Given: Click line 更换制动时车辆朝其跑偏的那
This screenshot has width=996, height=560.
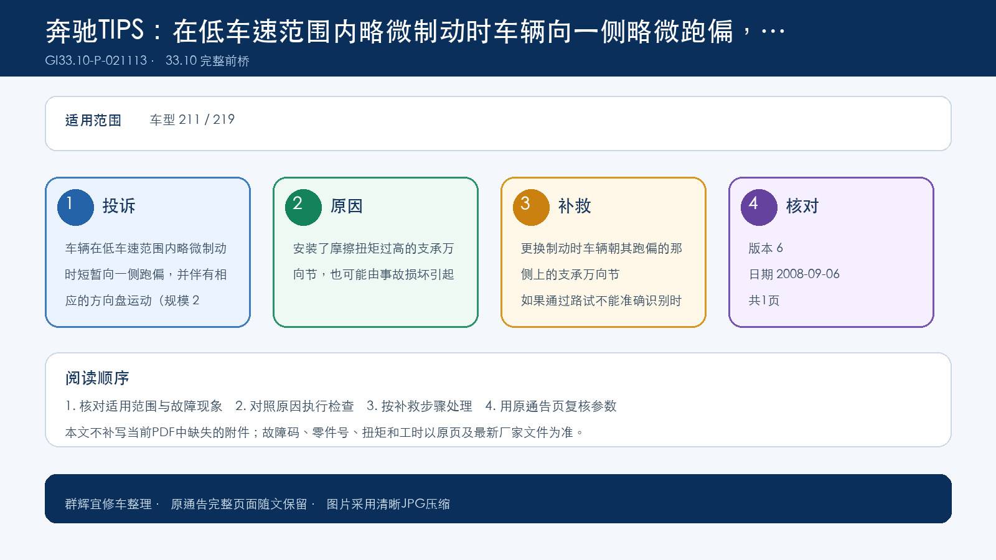Looking at the screenshot, I should coord(602,248).
